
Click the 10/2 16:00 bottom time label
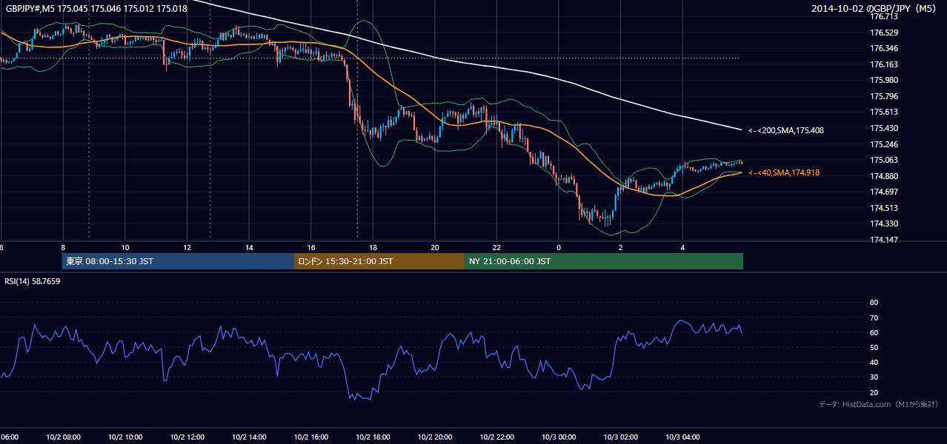click(x=310, y=437)
